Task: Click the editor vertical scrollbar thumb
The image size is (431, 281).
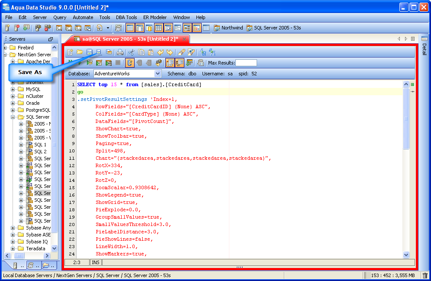Action: click(406, 119)
